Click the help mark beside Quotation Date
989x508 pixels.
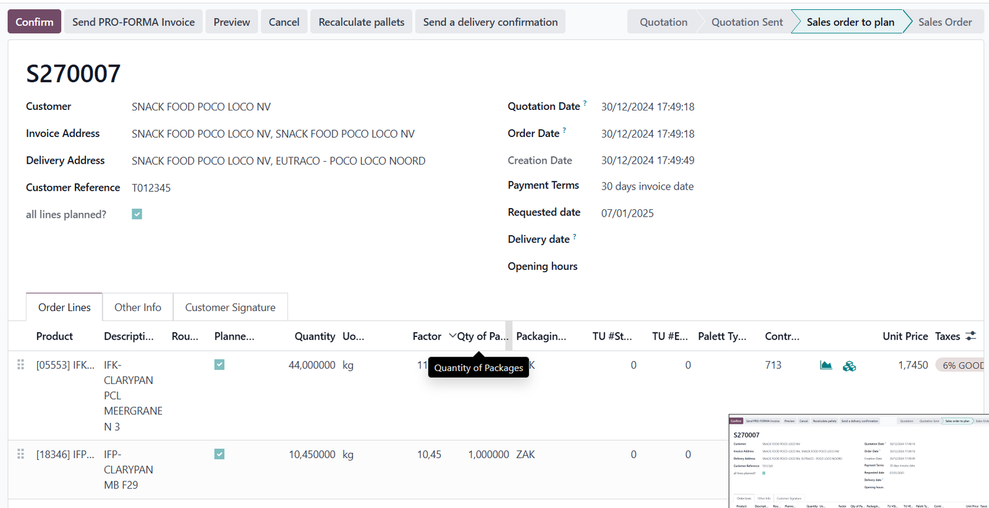[585, 104]
